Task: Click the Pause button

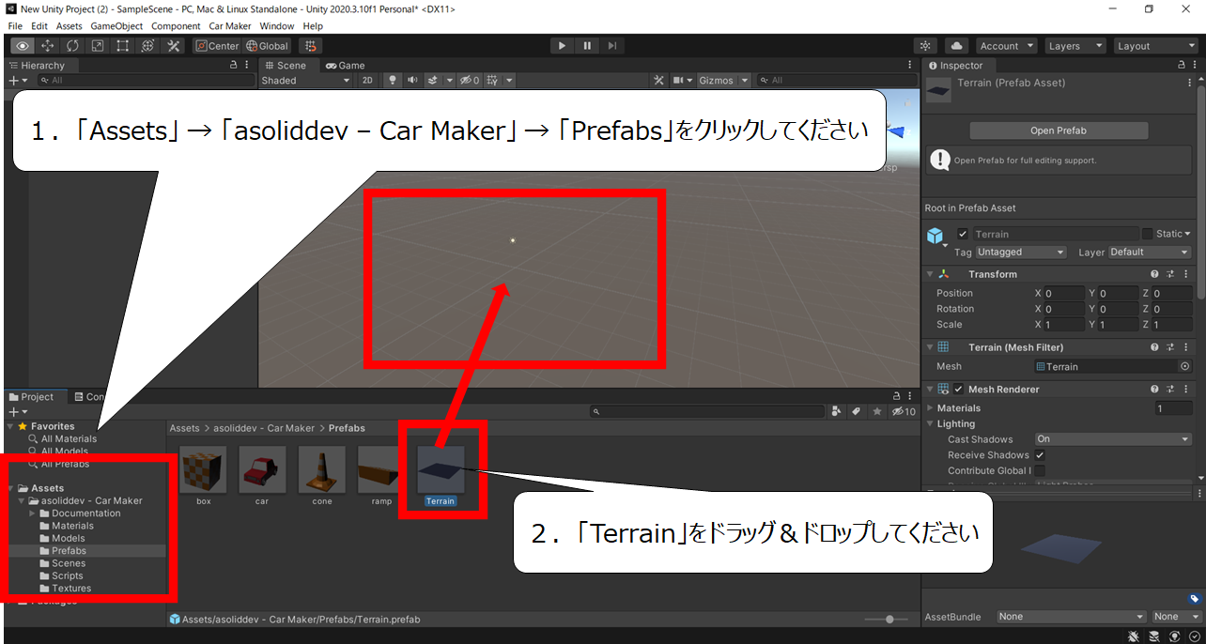Action: point(587,46)
